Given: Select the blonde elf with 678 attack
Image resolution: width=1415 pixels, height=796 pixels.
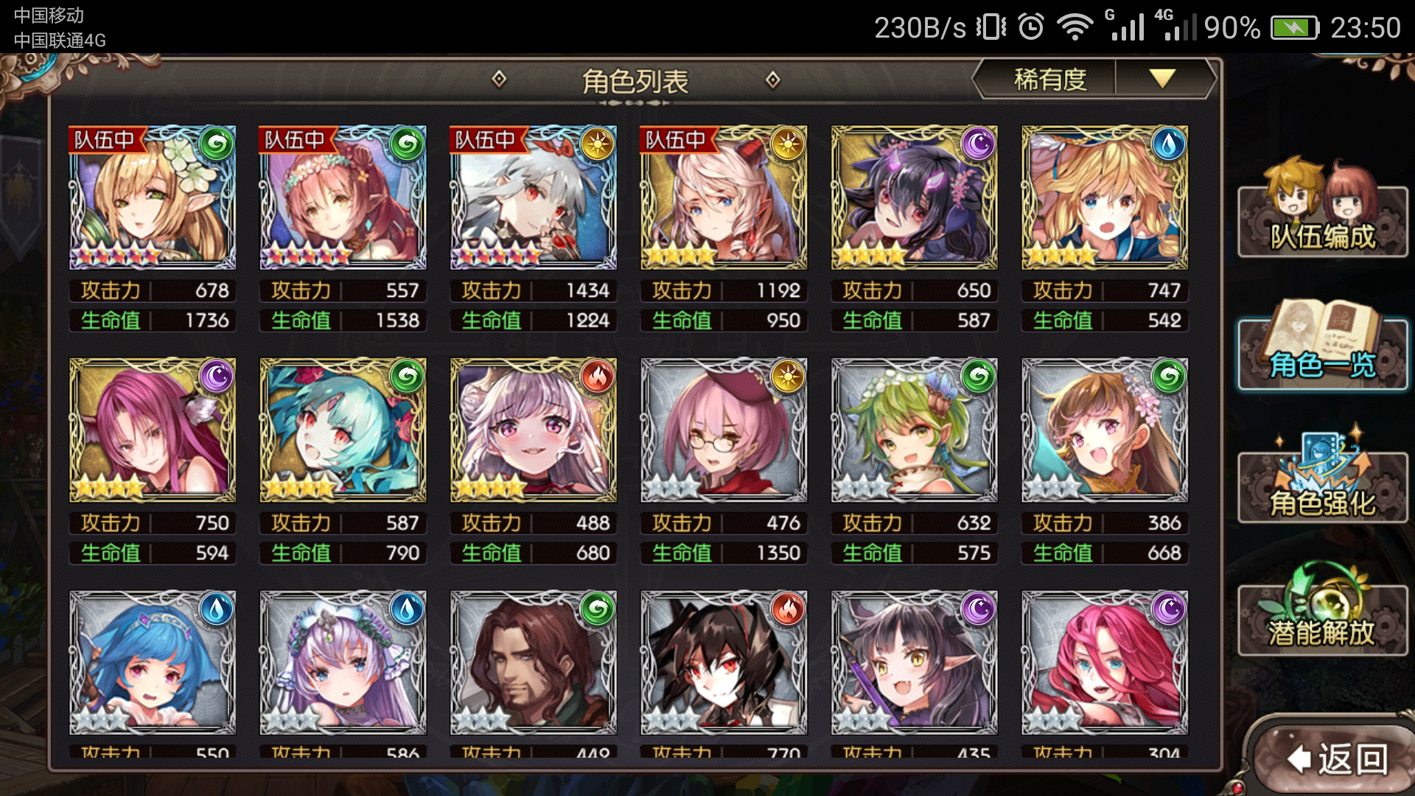Looking at the screenshot, I should coord(153,197).
